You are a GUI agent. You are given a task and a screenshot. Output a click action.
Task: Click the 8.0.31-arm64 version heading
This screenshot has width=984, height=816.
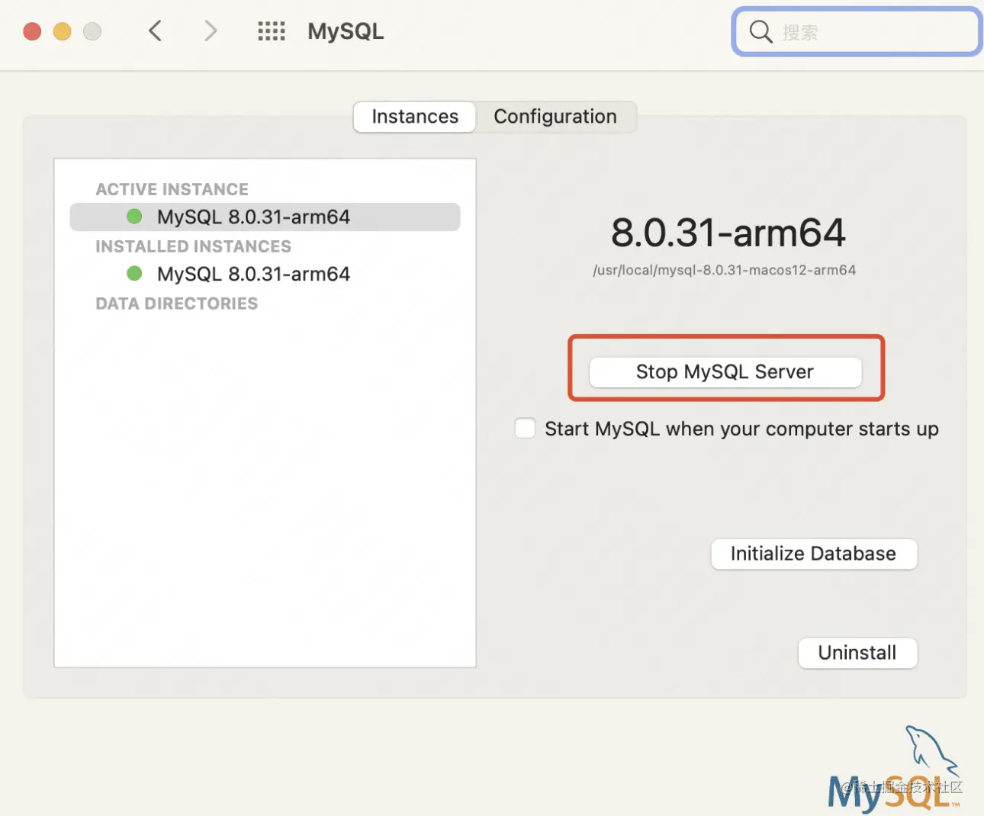pyautogui.click(x=728, y=233)
